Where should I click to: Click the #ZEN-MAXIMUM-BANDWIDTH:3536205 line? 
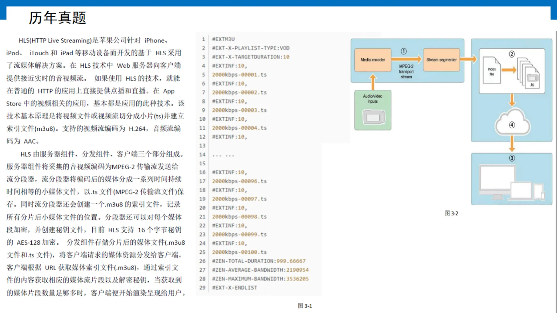tap(260, 279)
